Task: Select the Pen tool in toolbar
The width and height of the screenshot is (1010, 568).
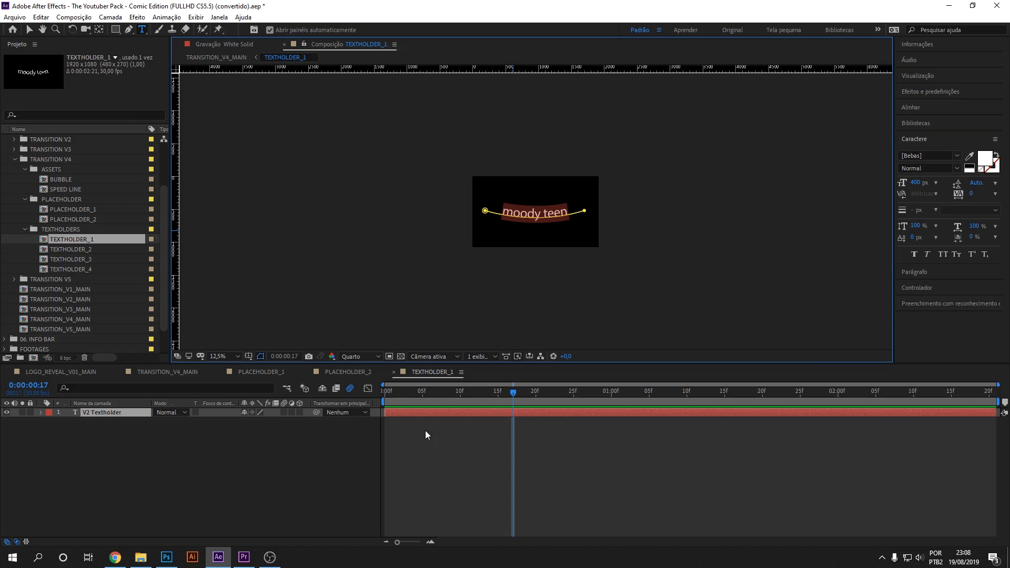Action: pos(128,29)
